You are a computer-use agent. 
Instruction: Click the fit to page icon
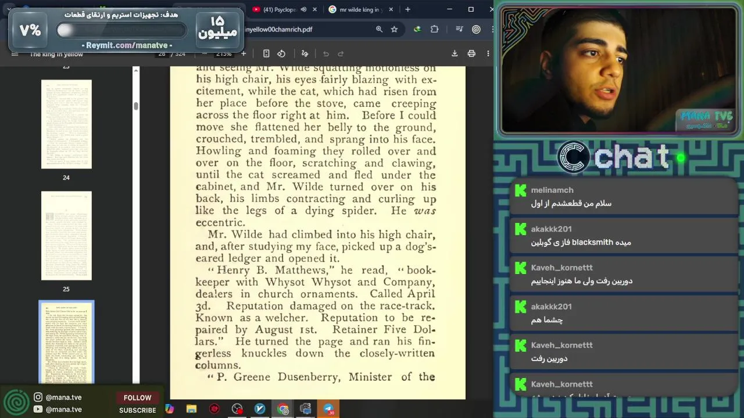[266, 53]
